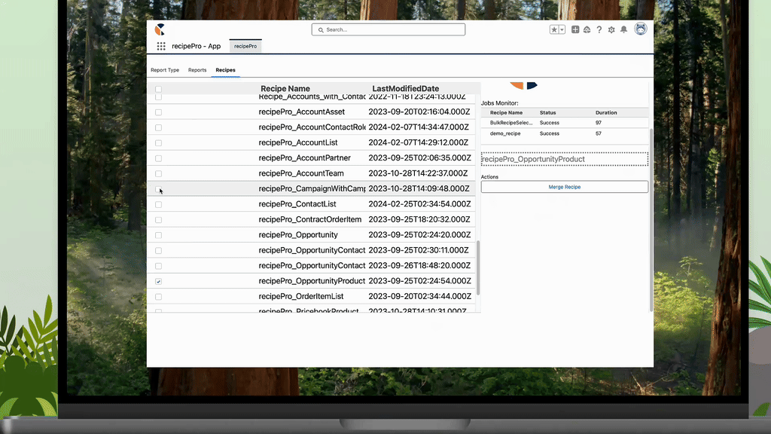Uncheck the recipePro_OpportunityProduct row checkbox
The width and height of the screenshot is (771, 434).
[158, 282]
